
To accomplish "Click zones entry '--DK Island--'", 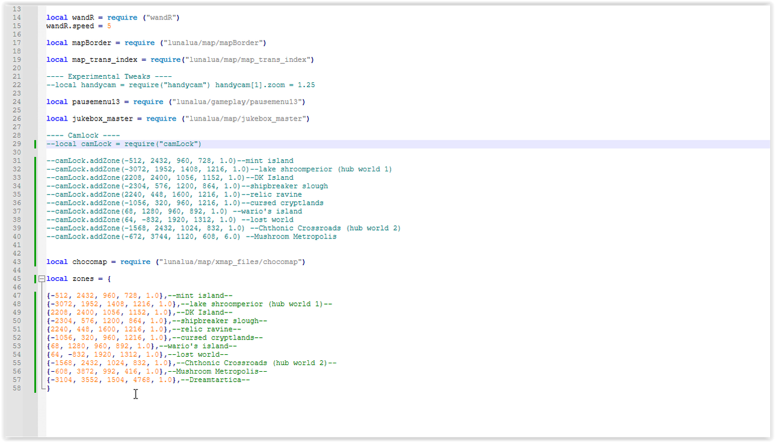I will 139,312.
